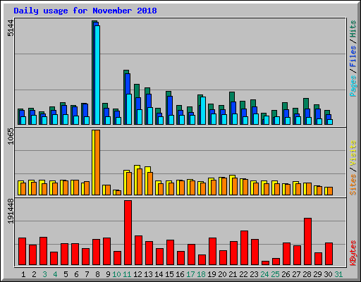Click the shortest red KBytes bar on day 24
Image resolution: width=361 pixels, height=282 pixels.
click(266, 263)
